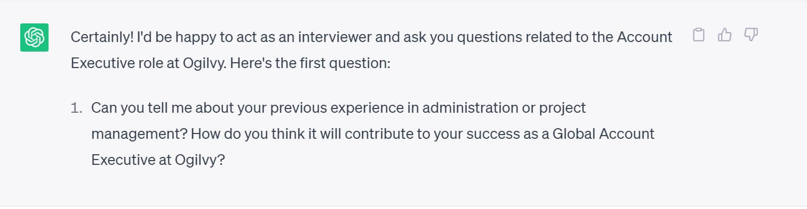Click the word "Certainly!" in the response
Viewport: 807px width, 209px height.
tap(102, 37)
